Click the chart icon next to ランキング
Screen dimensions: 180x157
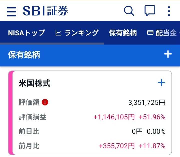(x=58, y=33)
